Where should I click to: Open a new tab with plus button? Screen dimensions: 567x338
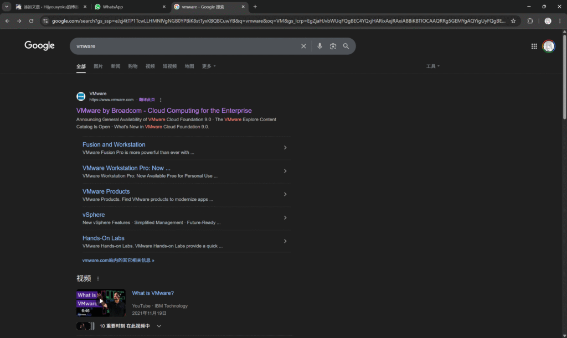(x=255, y=7)
